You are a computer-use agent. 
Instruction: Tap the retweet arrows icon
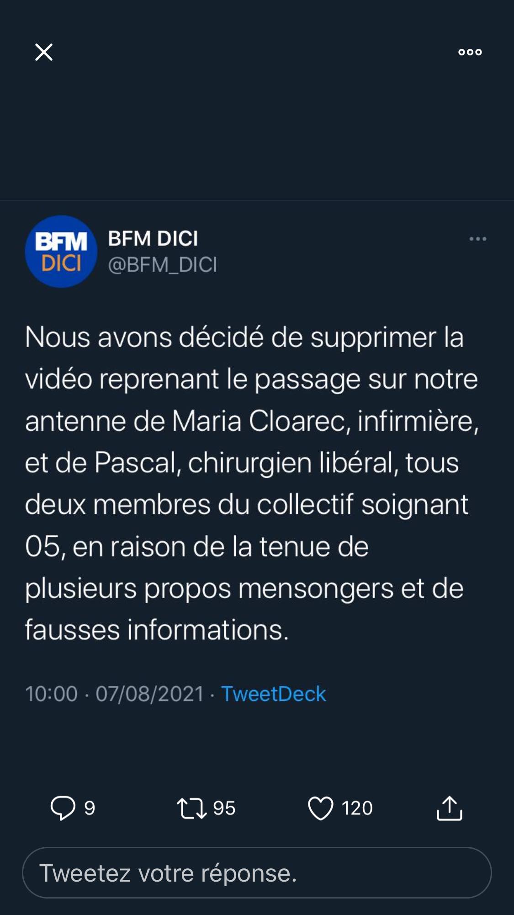coord(191,808)
